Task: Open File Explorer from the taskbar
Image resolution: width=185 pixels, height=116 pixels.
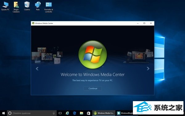Action: (81, 113)
